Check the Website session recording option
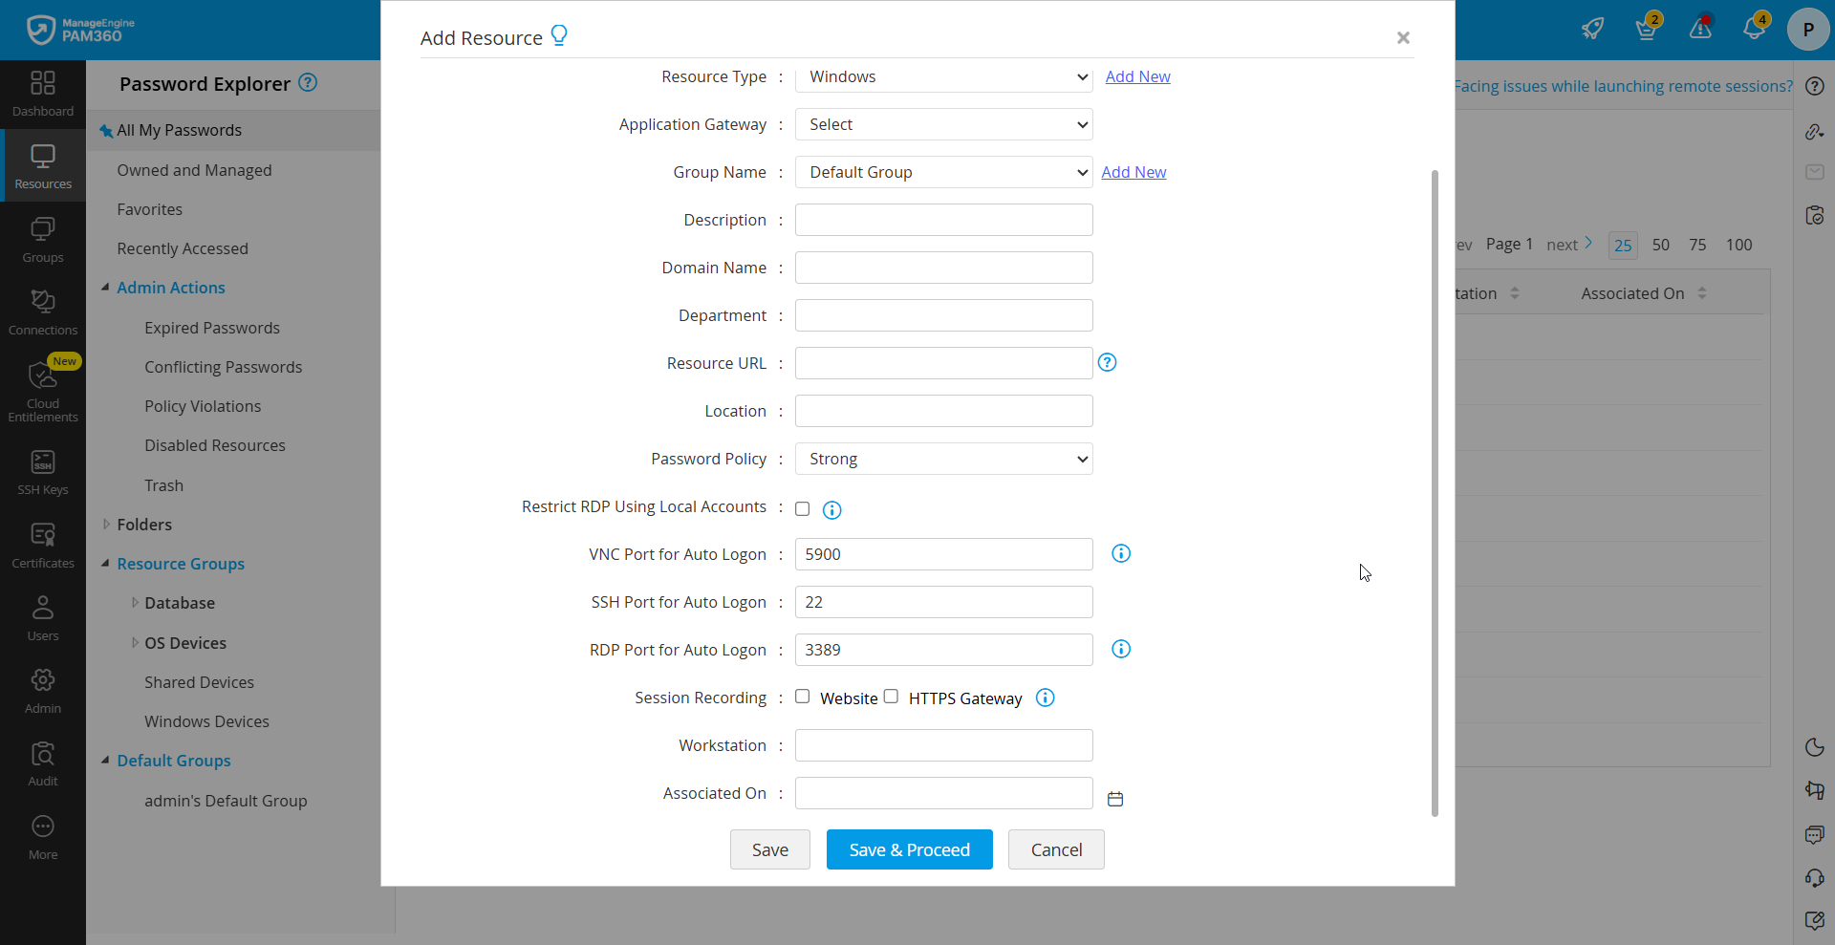Image resolution: width=1835 pixels, height=945 pixels. (x=802, y=697)
